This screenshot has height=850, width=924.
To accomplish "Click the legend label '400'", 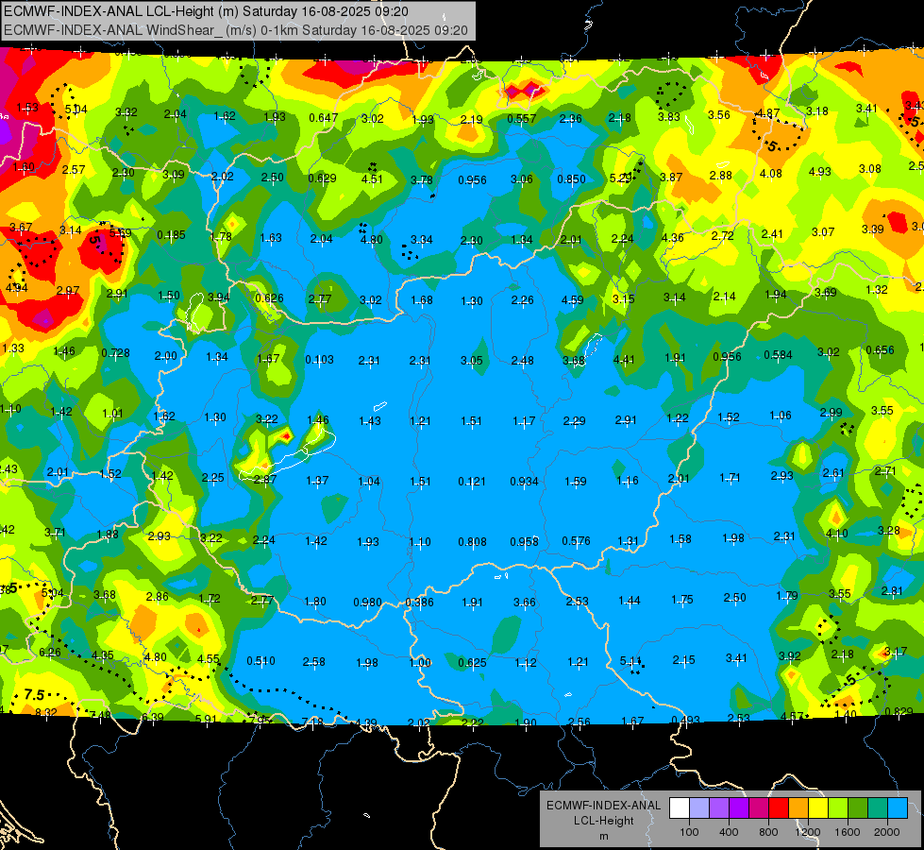I will point(729,832).
